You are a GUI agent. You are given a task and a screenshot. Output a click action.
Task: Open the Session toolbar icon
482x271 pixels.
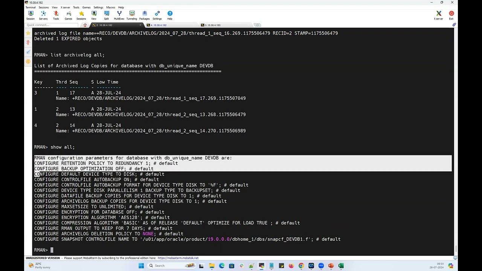click(31, 15)
